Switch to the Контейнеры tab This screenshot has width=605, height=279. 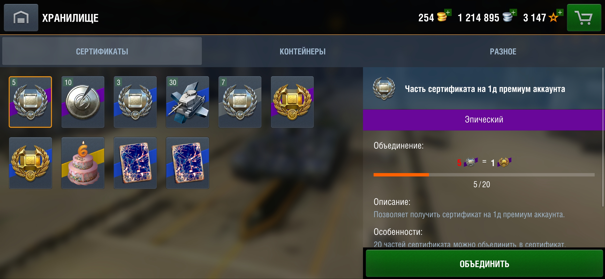point(303,51)
